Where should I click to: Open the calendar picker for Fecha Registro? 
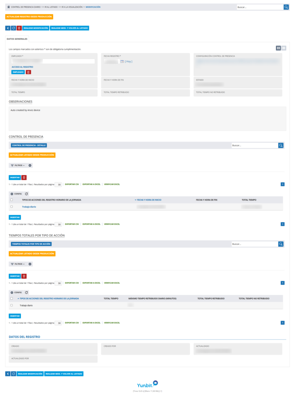pyautogui.click(x=122, y=61)
